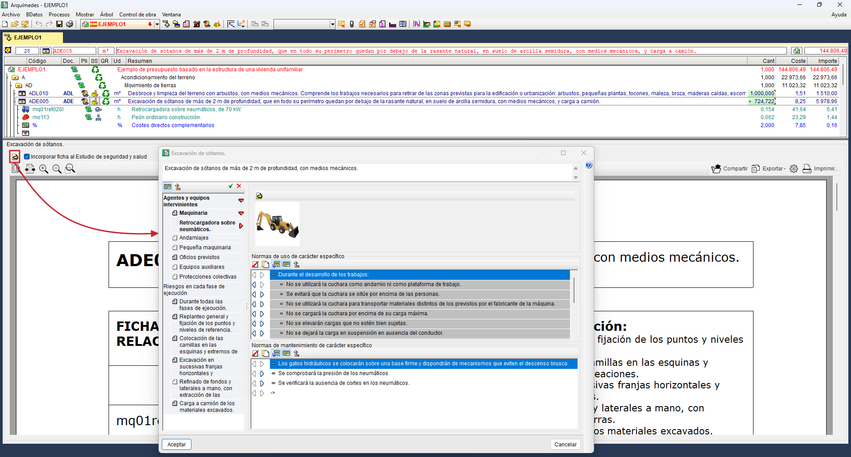The height and width of the screenshot is (457, 851).
Task: Click the backhoe loader thumbnail image
Action: [277, 224]
